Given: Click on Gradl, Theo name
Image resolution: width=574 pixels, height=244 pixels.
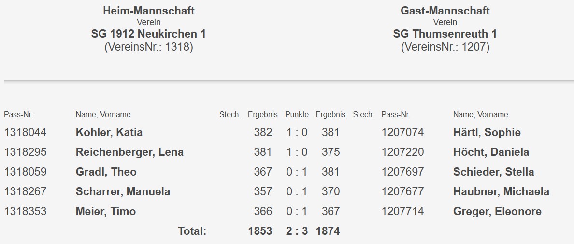Looking at the screenshot, I should (x=106, y=172).
